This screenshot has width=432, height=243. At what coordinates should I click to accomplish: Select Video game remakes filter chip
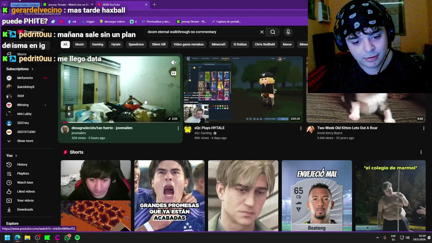188,44
